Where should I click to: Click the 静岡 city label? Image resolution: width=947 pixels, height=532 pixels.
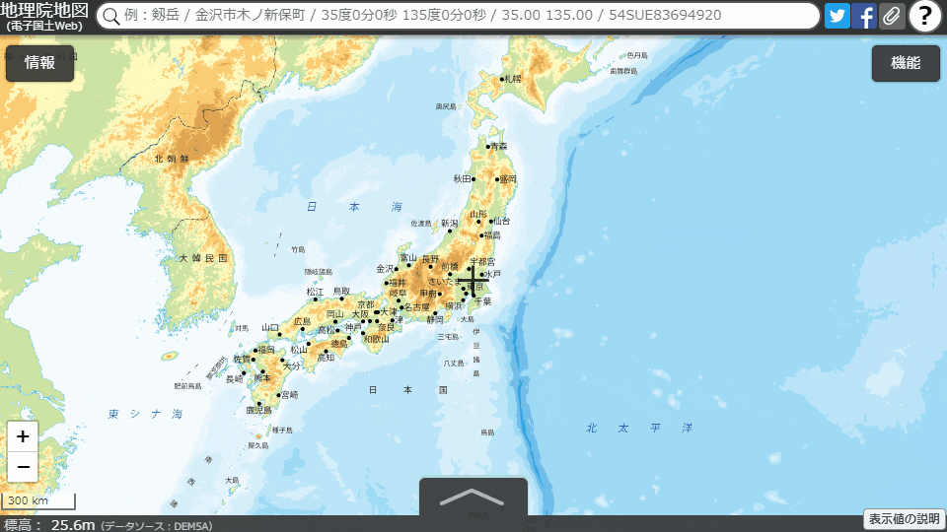(x=435, y=319)
